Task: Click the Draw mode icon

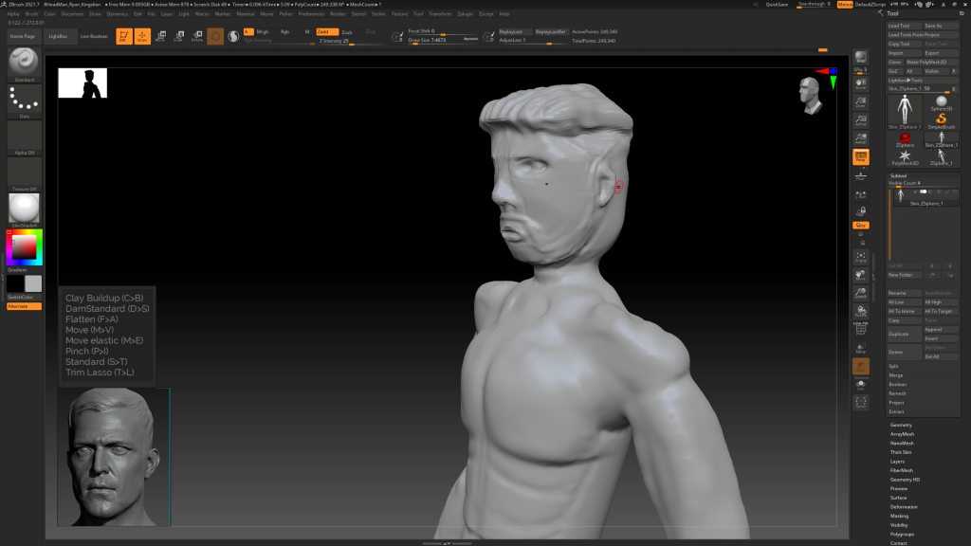Action: tap(141, 37)
